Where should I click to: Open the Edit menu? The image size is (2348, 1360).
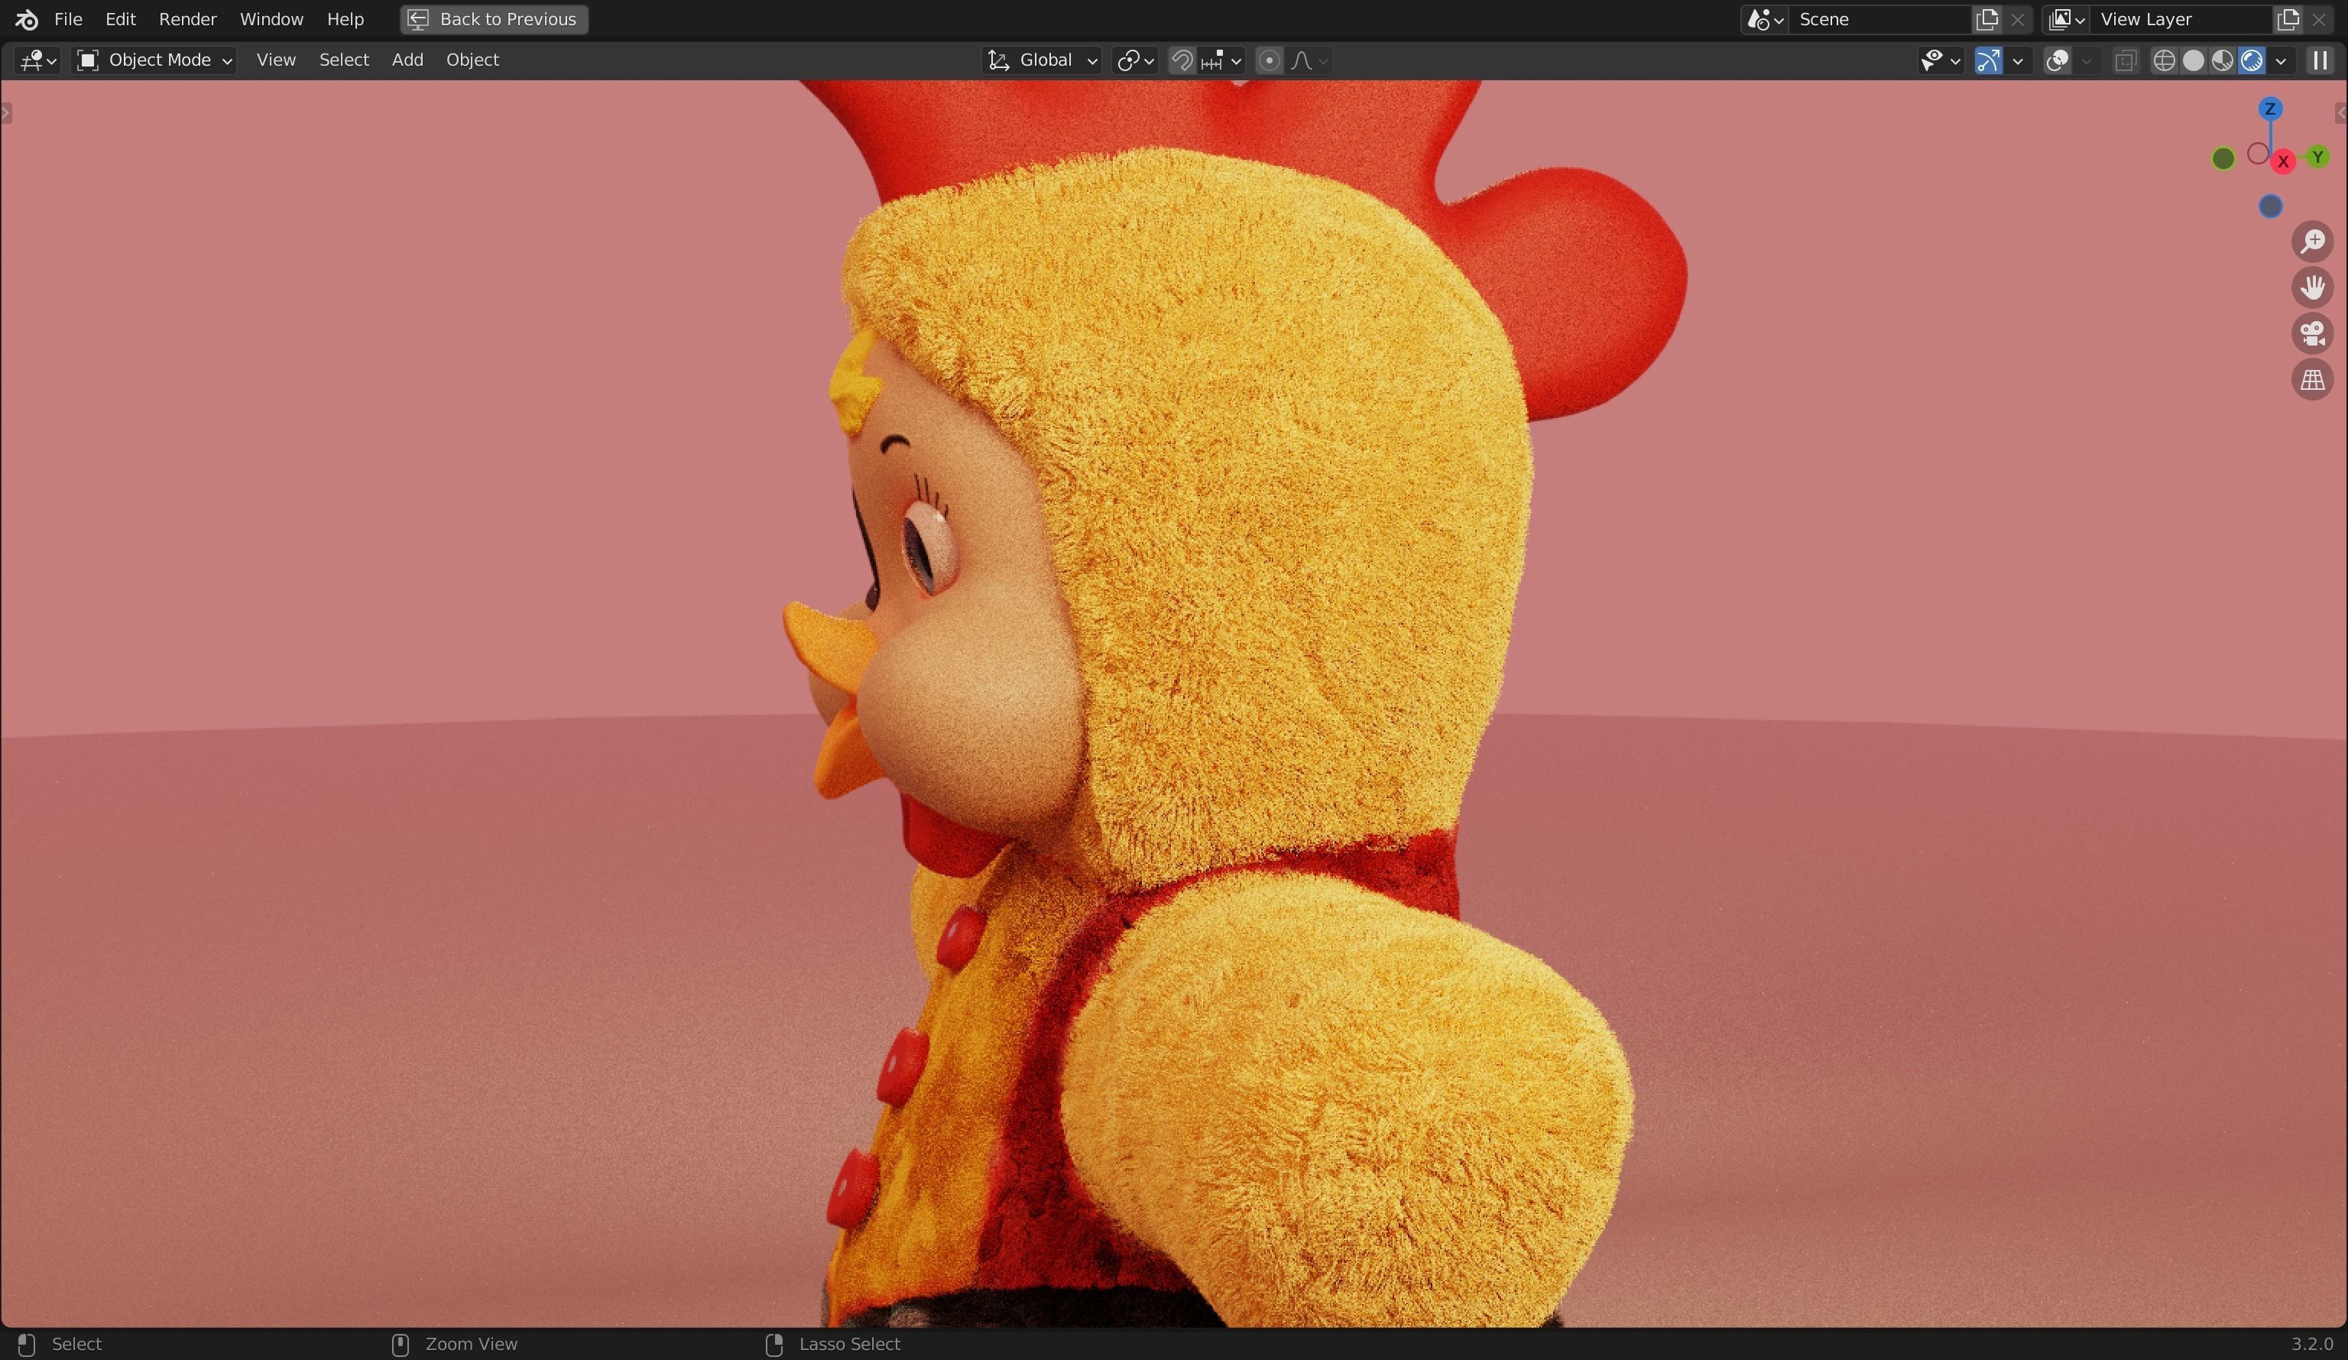tap(120, 18)
